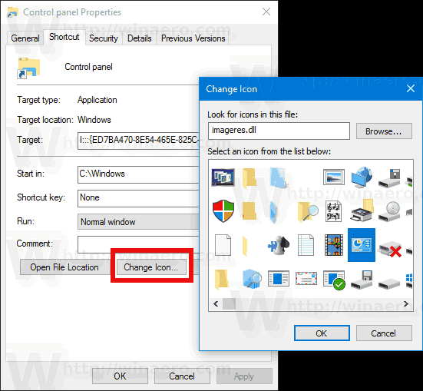Close the Control panel Properties window
This screenshot has width=423, height=391.
(266, 12)
